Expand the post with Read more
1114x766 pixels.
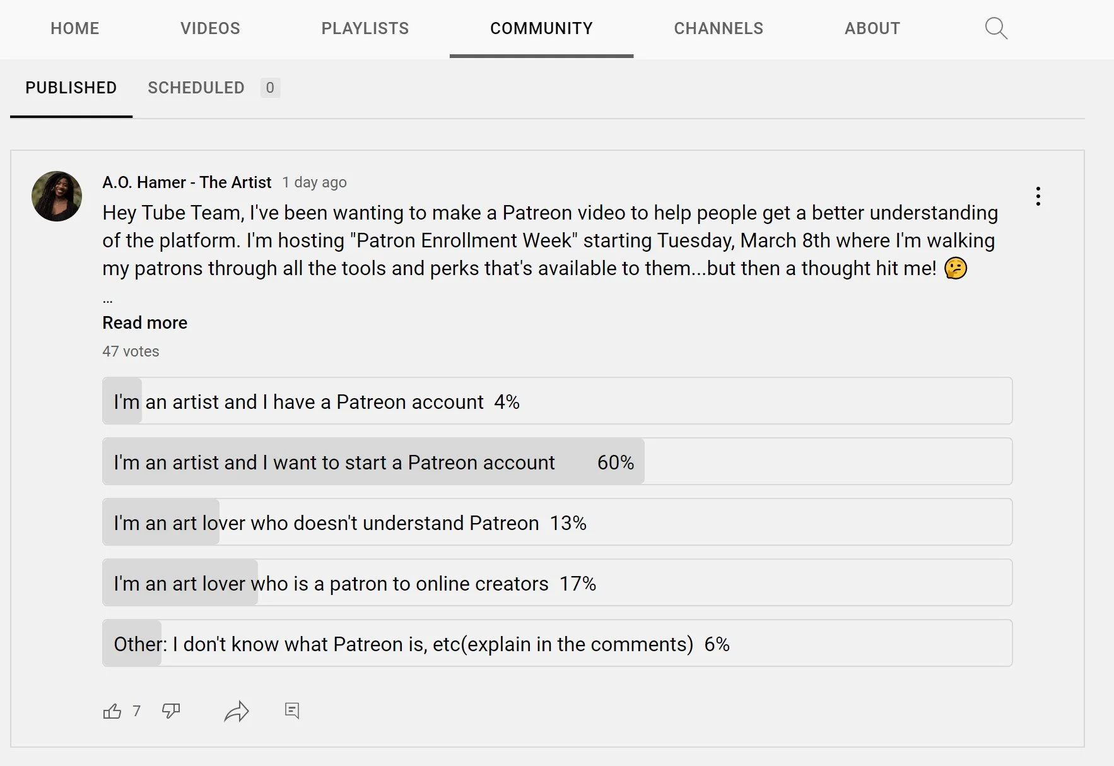[x=144, y=322]
